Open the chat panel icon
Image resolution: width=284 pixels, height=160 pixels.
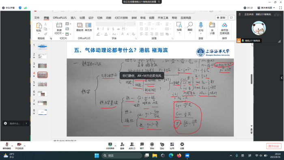coord(142,146)
